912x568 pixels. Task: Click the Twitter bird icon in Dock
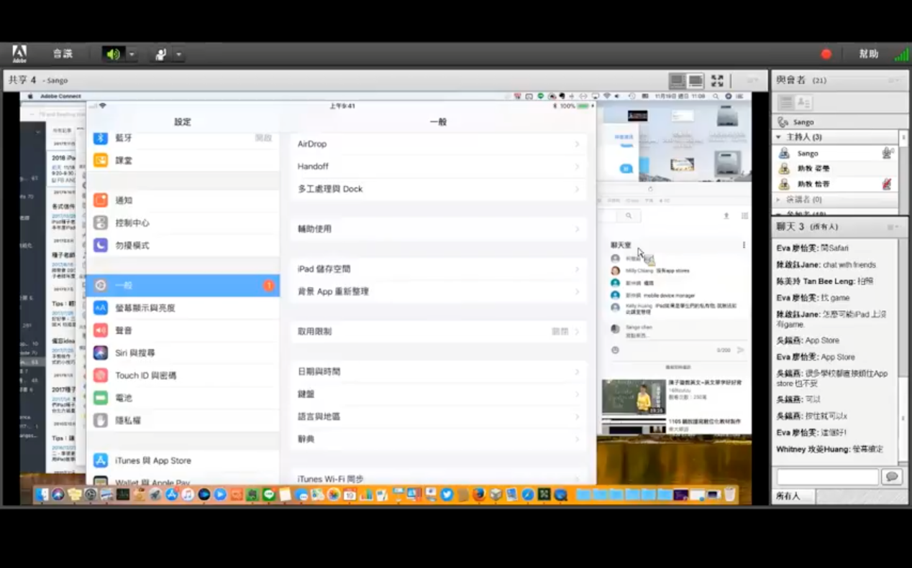[447, 495]
